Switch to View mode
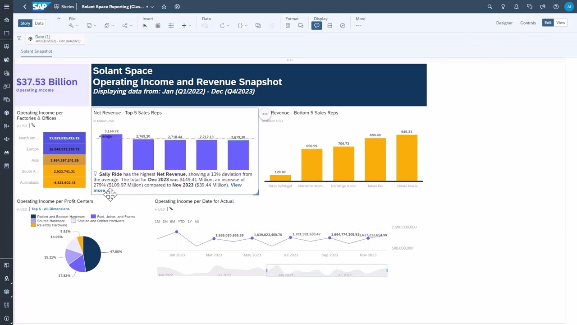Screen dimensions: 577x325 tap(561, 23)
